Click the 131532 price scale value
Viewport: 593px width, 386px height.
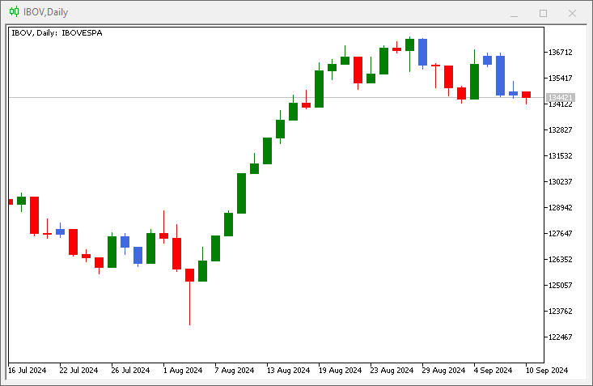tap(561, 156)
